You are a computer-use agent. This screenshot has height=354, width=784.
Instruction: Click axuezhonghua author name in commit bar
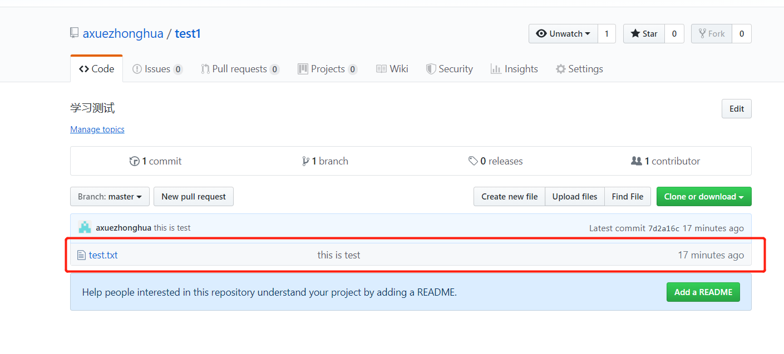tap(124, 228)
